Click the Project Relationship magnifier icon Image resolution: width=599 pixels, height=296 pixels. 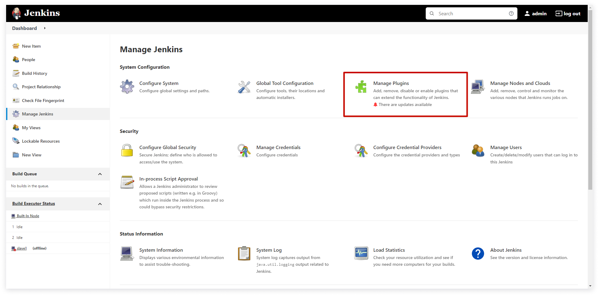(16, 87)
